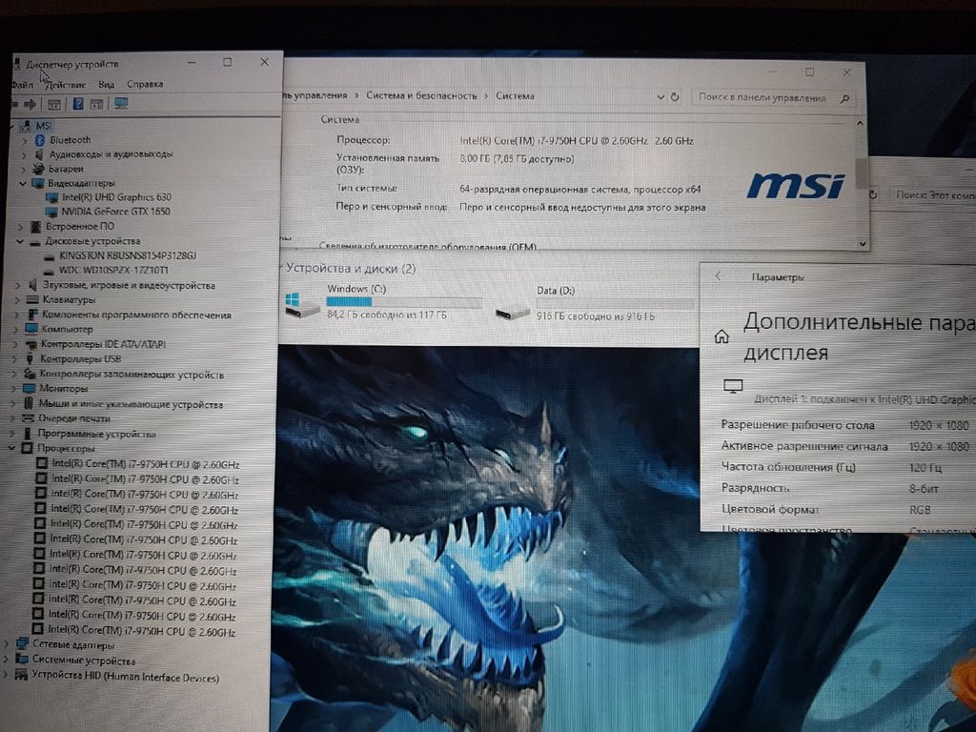Click the System window vertical scrollbar thumb
Image resolution: width=976 pixels, height=732 pixels.
[861, 173]
